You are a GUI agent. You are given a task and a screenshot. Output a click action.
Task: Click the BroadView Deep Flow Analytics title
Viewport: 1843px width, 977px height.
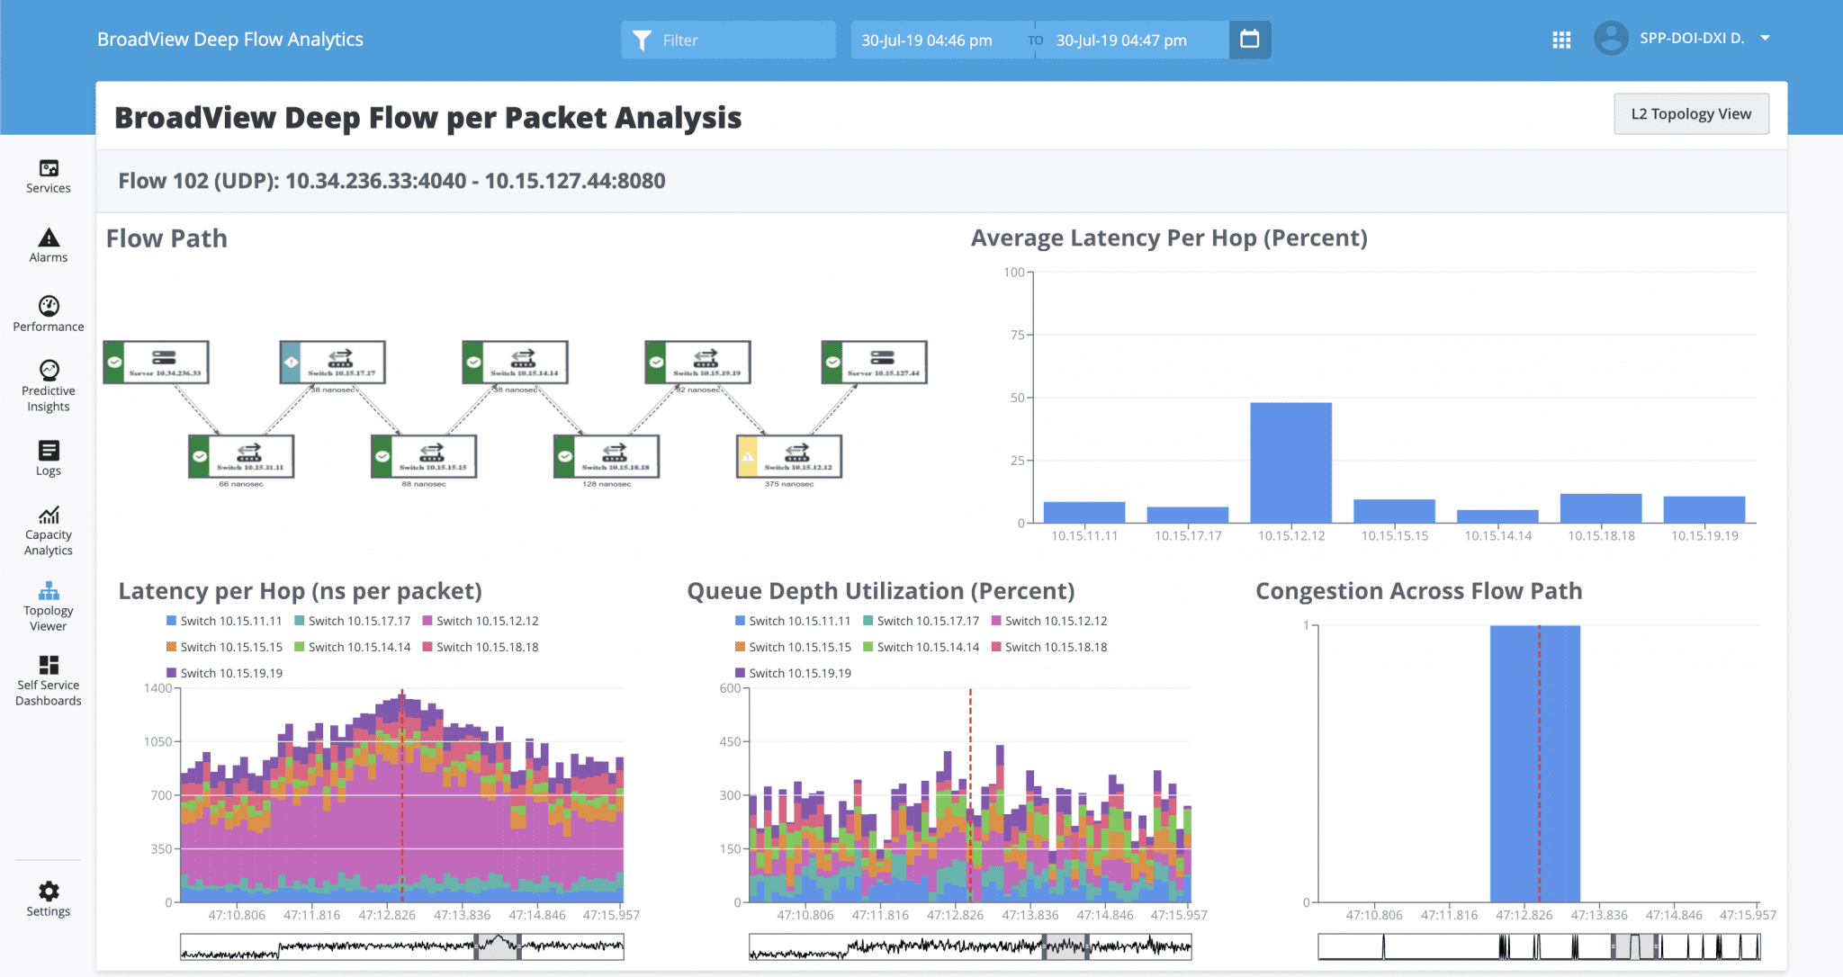(230, 39)
